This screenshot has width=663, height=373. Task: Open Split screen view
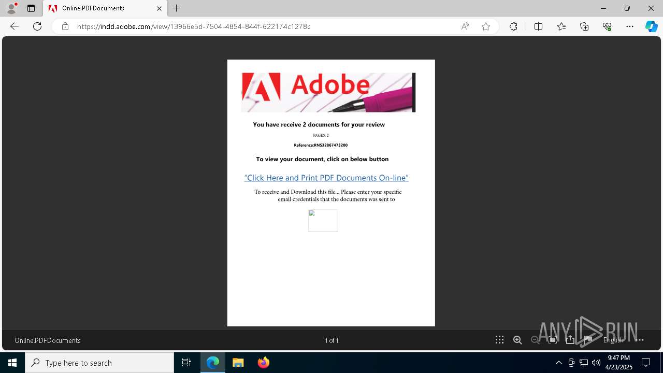(x=538, y=26)
